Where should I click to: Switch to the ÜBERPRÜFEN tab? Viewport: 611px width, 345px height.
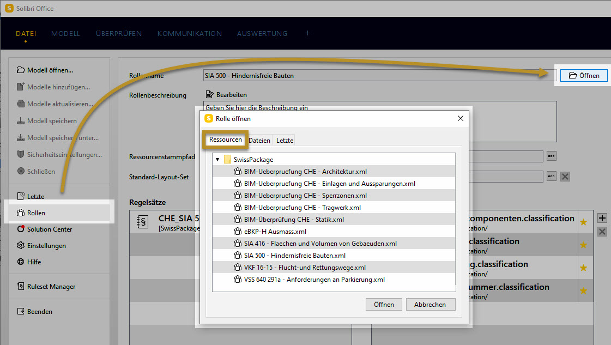point(119,34)
